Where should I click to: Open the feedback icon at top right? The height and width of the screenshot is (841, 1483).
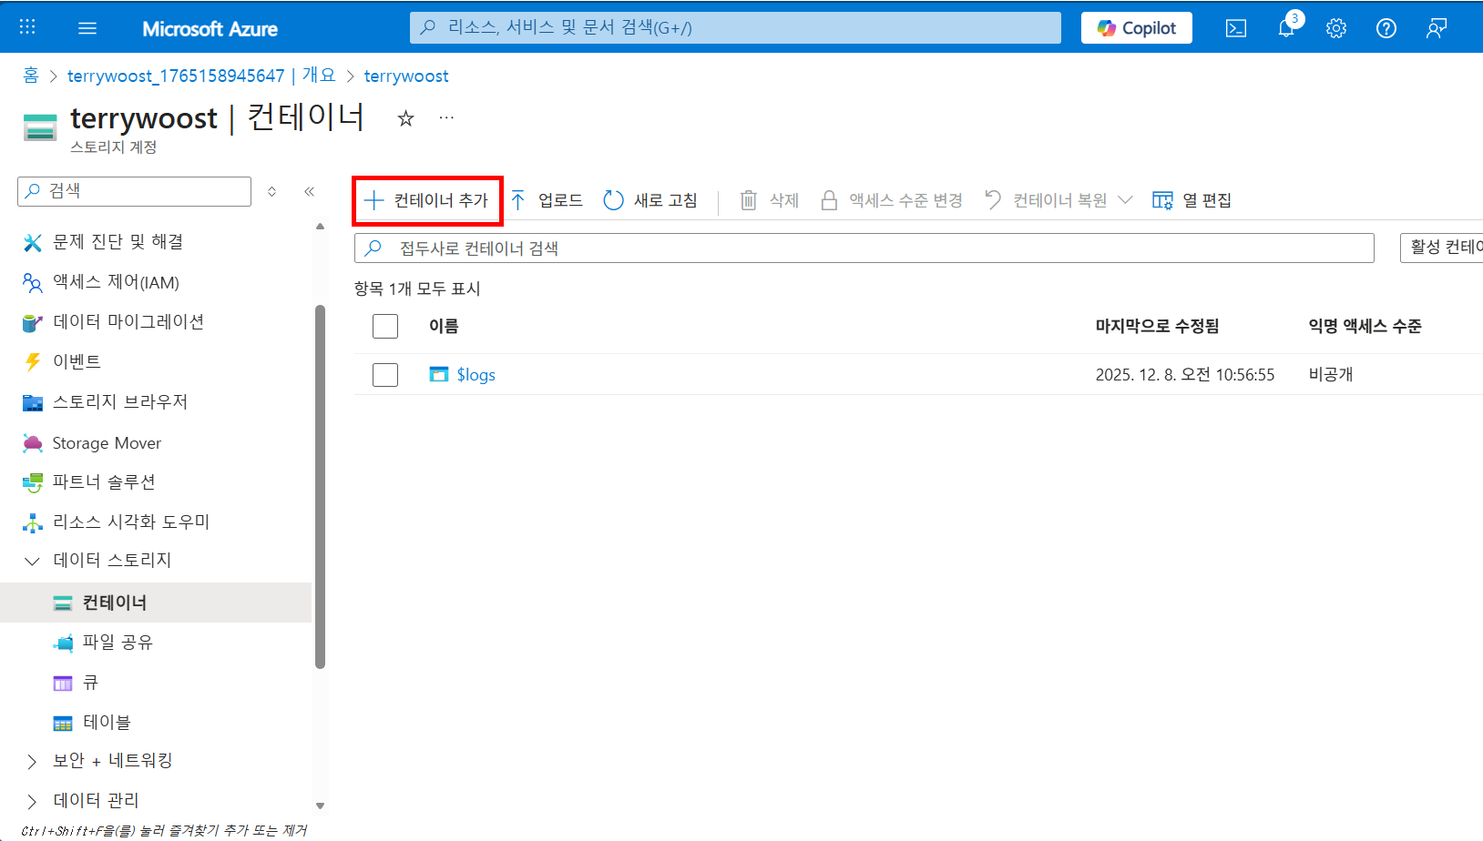click(x=1436, y=27)
